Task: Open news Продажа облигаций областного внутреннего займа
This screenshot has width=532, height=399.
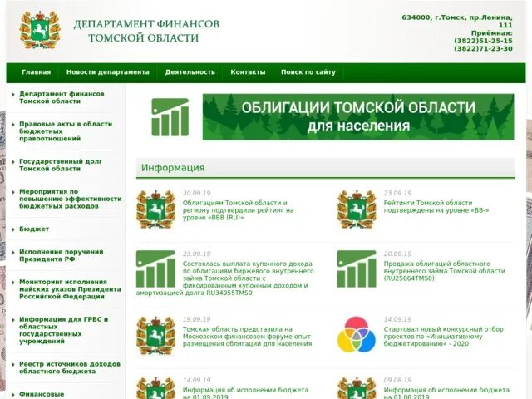Action: pos(445,271)
